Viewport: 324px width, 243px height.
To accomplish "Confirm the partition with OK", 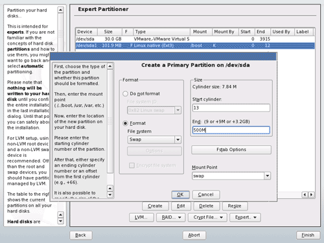I will (180, 194).
